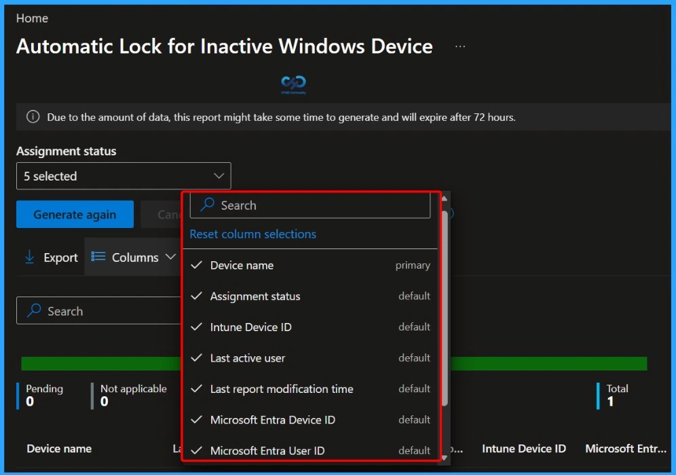
Task: Uncheck the Last active user column
Action: tap(197, 358)
